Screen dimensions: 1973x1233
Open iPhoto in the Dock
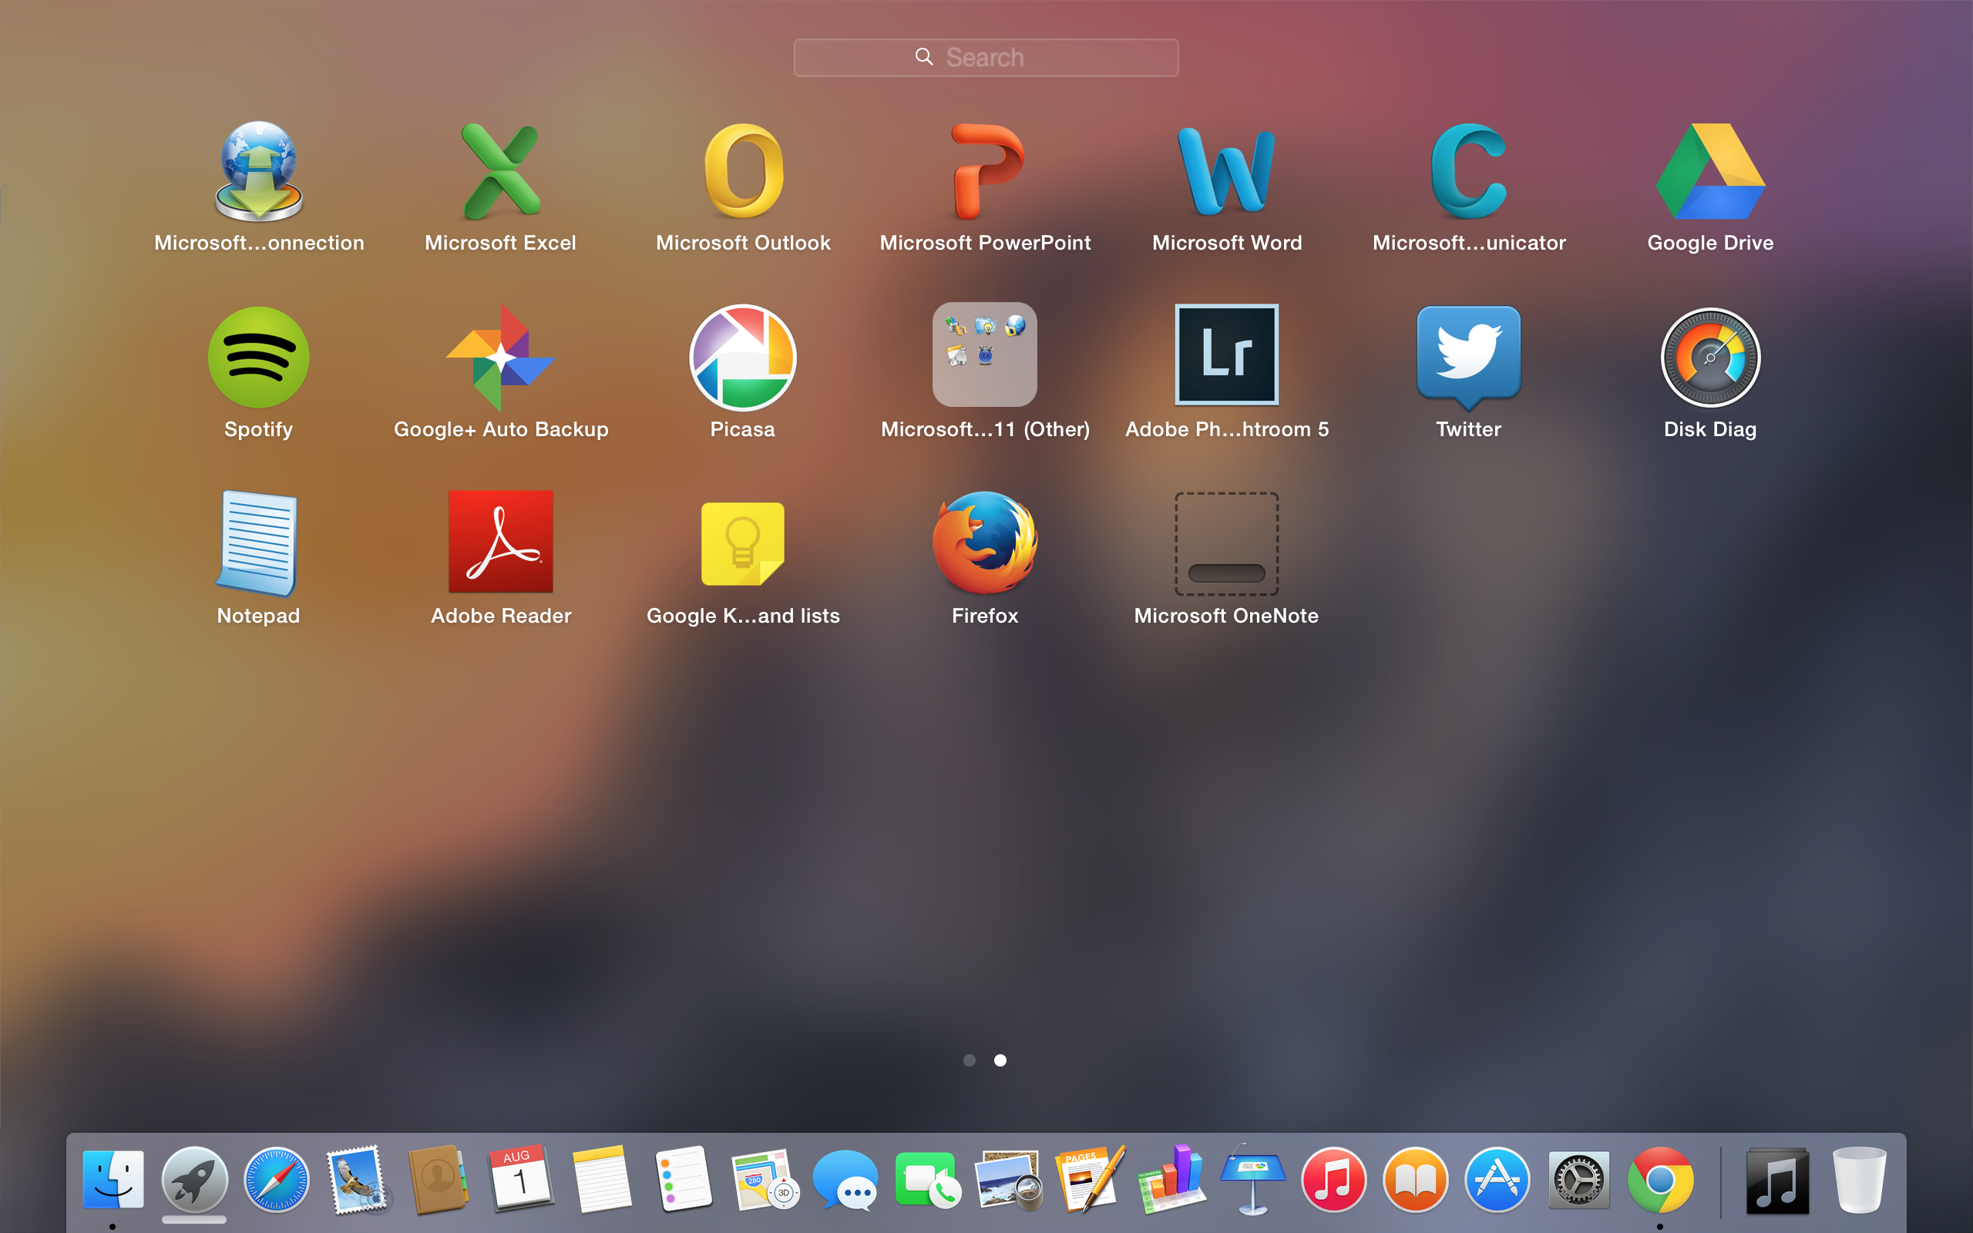[x=1009, y=1179]
